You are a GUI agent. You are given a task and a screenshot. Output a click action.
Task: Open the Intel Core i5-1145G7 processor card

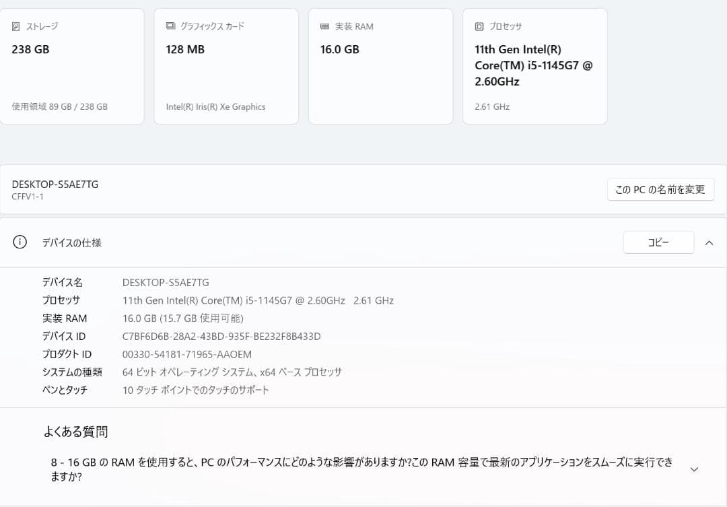click(x=534, y=65)
